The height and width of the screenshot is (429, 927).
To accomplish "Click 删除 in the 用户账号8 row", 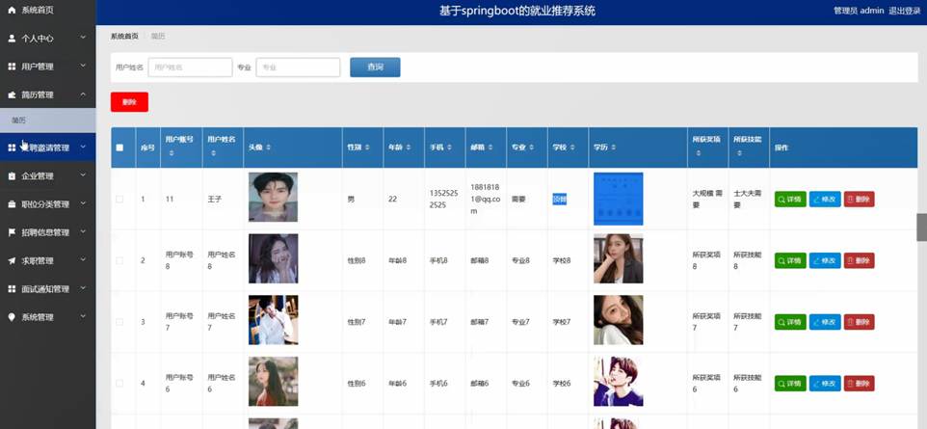I will [x=859, y=260].
